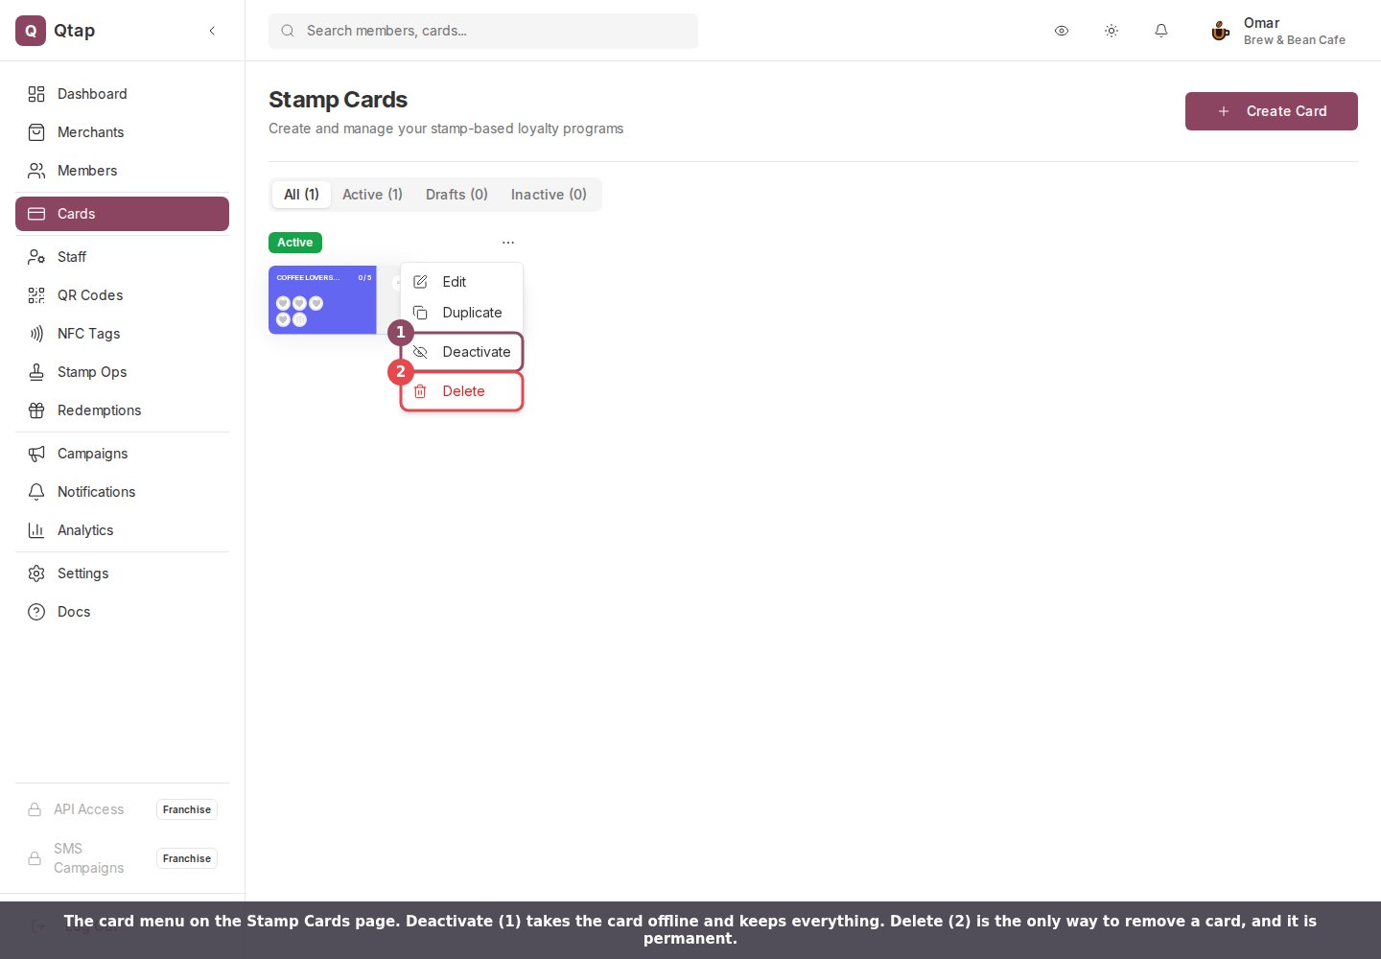The width and height of the screenshot is (1381, 959).
Task: Click the Qtap logo icon
Action: coord(31,31)
